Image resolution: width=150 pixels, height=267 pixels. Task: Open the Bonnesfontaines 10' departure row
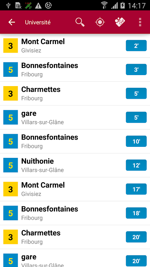coord(75,141)
